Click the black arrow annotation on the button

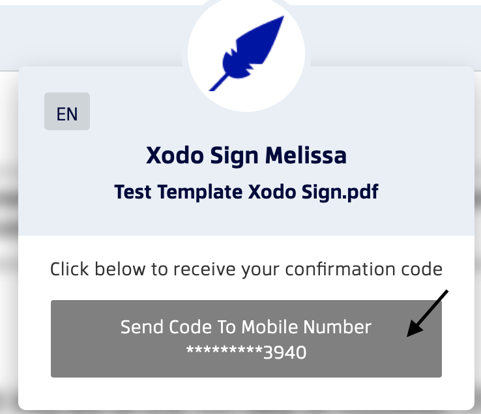(x=428, y=313)
